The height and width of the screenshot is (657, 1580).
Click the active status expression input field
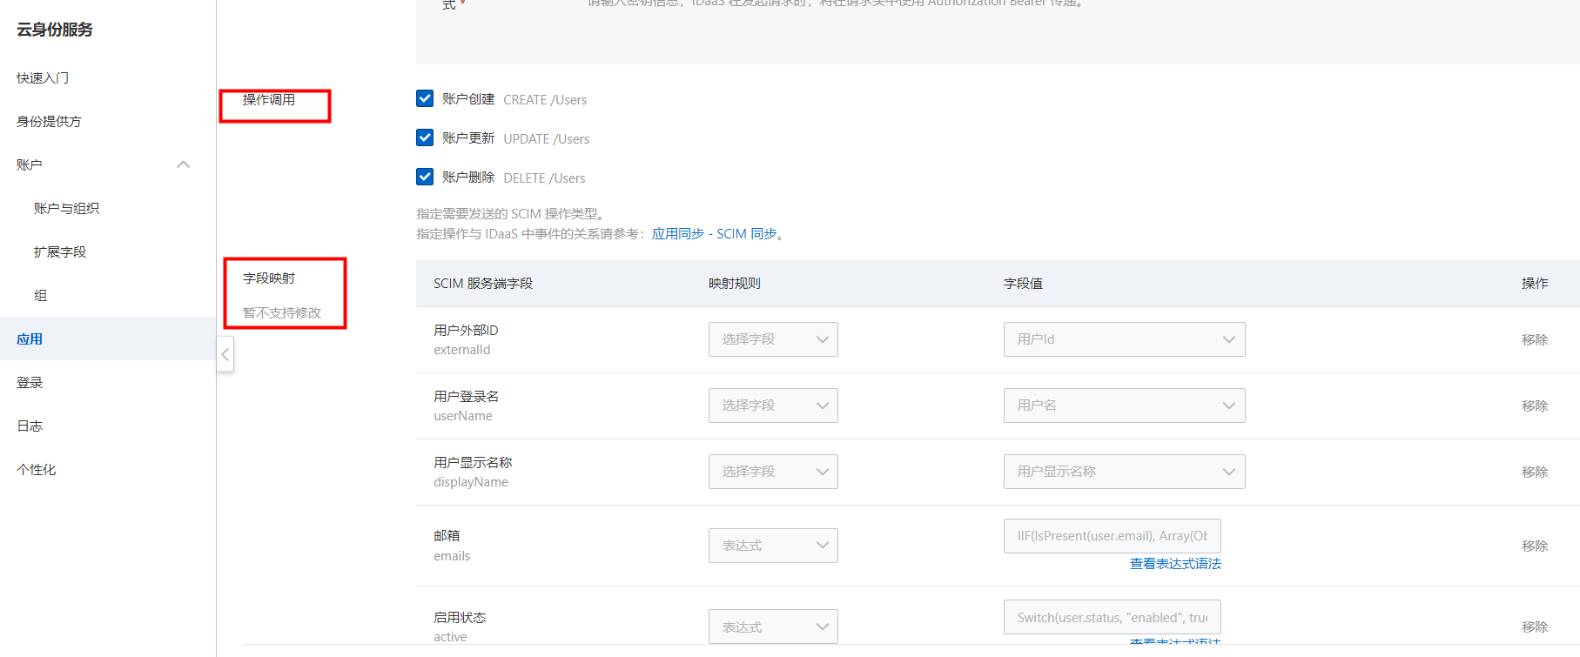pos(1113,617)
